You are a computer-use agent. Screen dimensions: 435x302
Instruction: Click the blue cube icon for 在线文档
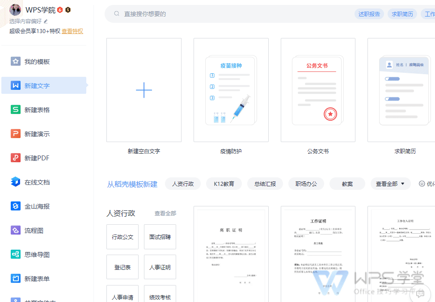16,182
